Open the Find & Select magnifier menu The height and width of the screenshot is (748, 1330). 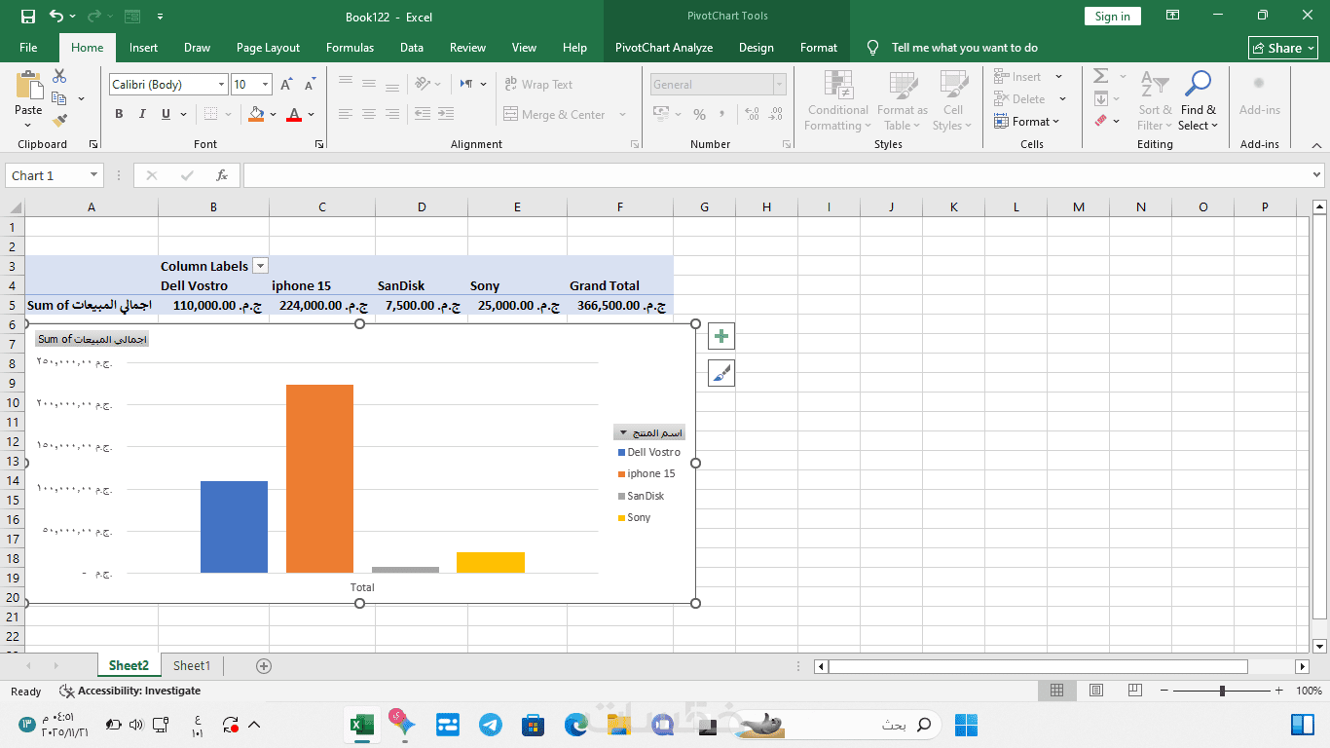1198,101
